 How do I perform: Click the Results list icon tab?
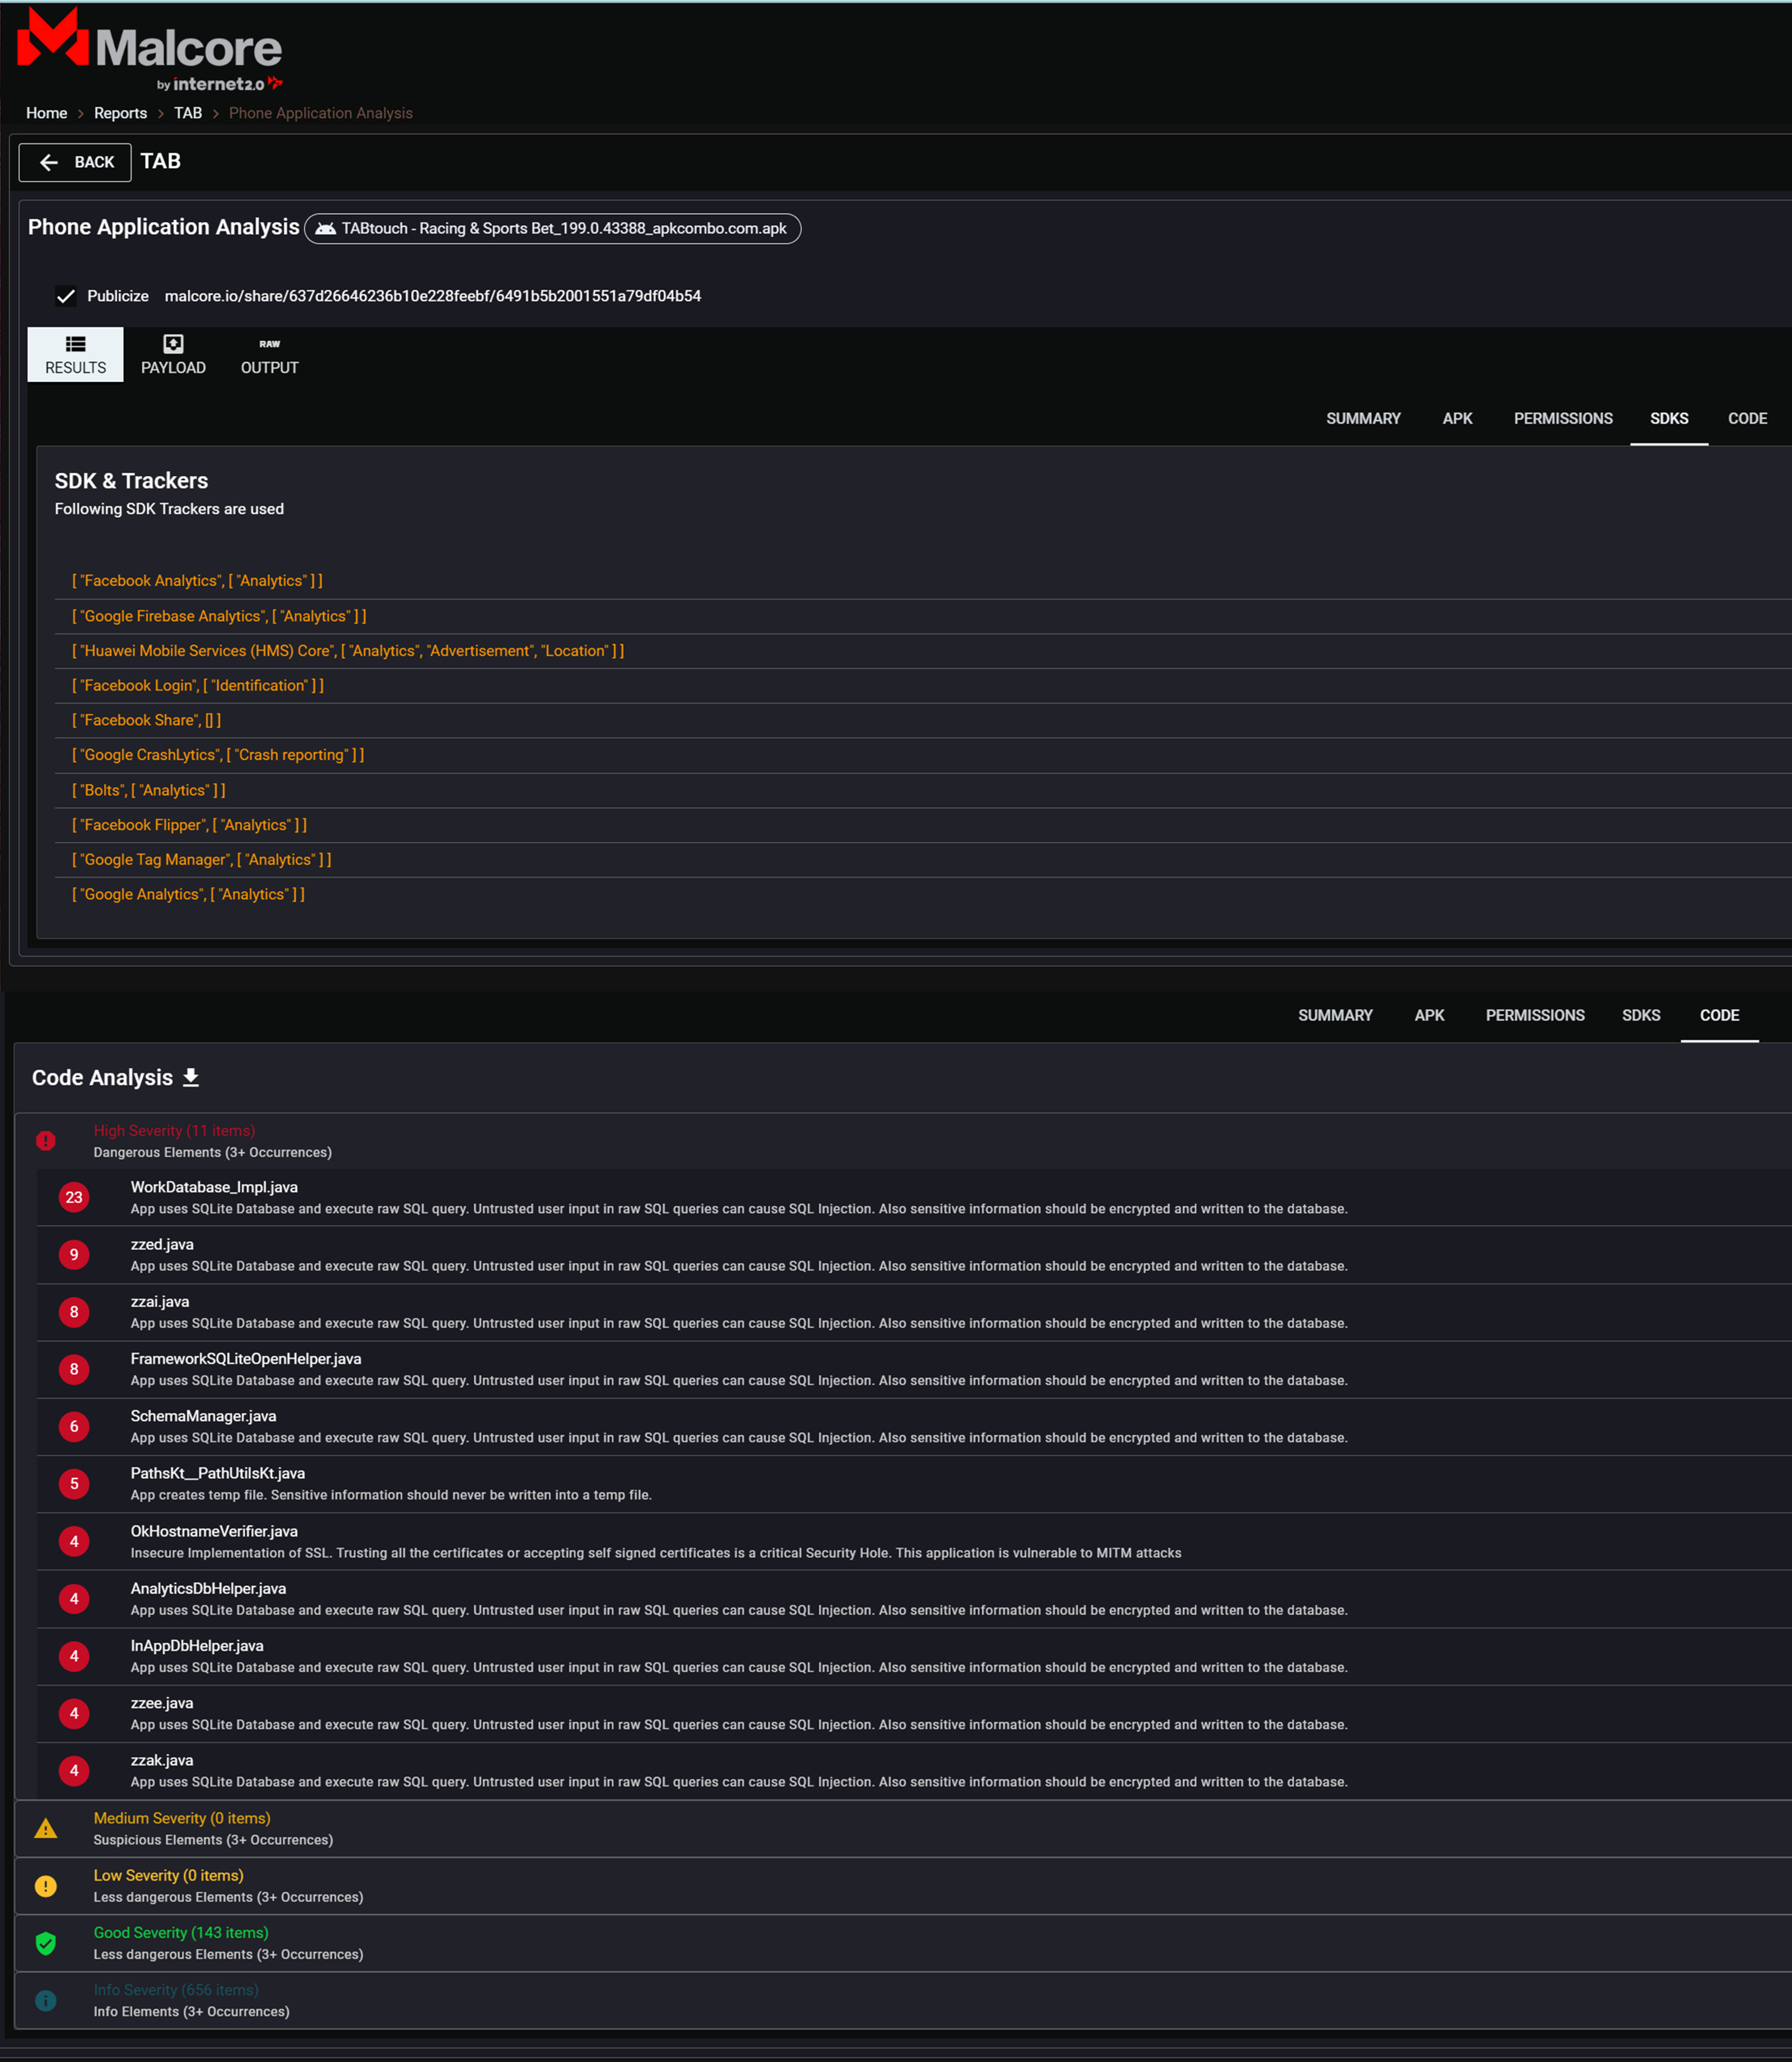pos(75,354)
